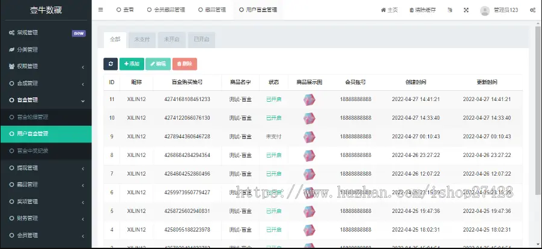
Task: Collapse the 盲盒管理 submenu arrow
Action: tap(83, 100)
